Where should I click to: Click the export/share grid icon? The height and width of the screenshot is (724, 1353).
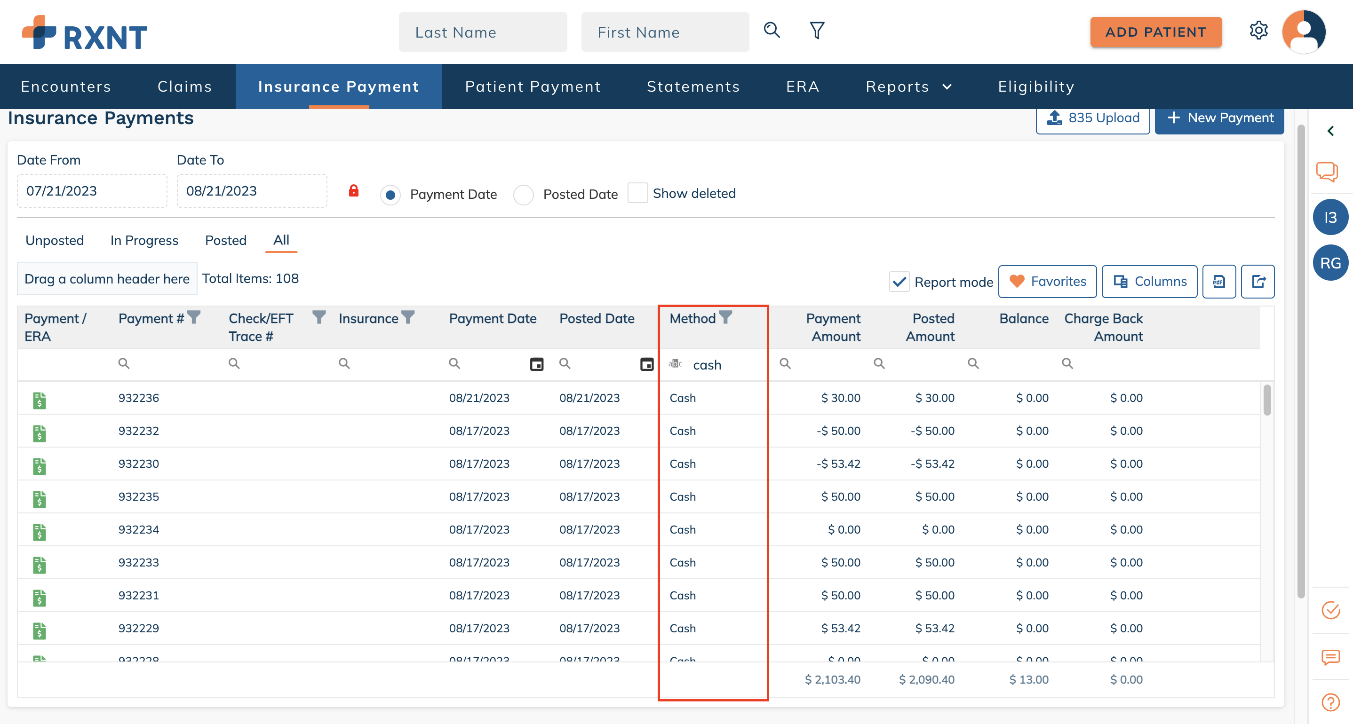pos(1257,282)
